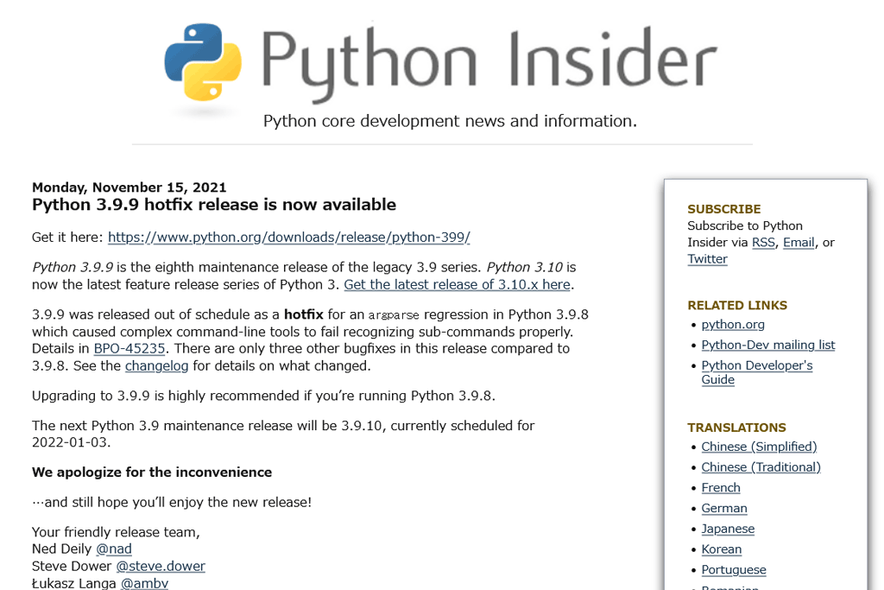Screen dimensions: 884x590
Task: Select the Chinese (Simplified) translation
Action: tap(759, 447)
